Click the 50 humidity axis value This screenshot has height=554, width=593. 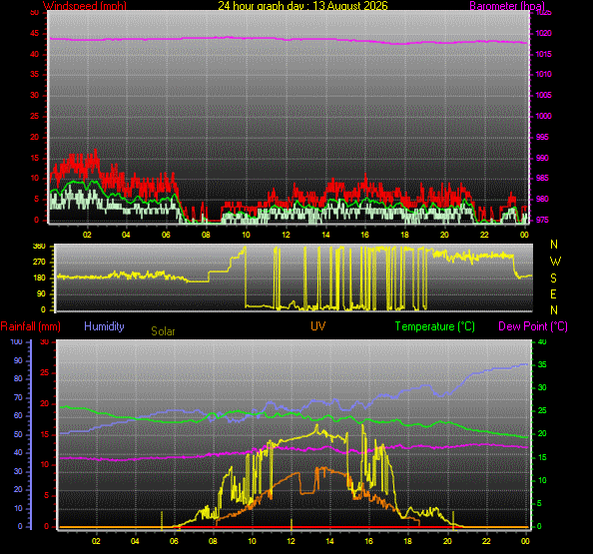pos(18,434)
